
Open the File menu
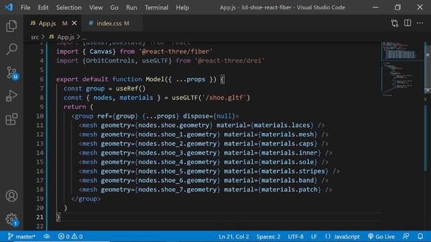[x=26, y=7]
